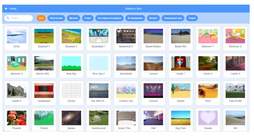This screenshot has height=140, width=254.
Task: Go back using the Назад arrow
Action: [6, 9]
